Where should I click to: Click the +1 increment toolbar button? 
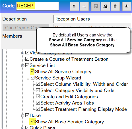tap(84, 6)
